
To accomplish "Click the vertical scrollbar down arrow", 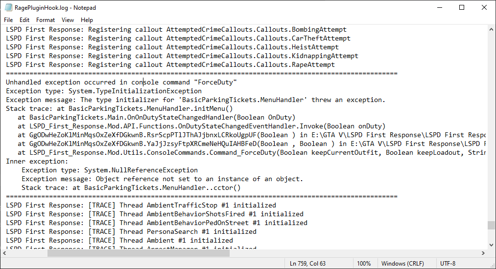I will point(491,244).
